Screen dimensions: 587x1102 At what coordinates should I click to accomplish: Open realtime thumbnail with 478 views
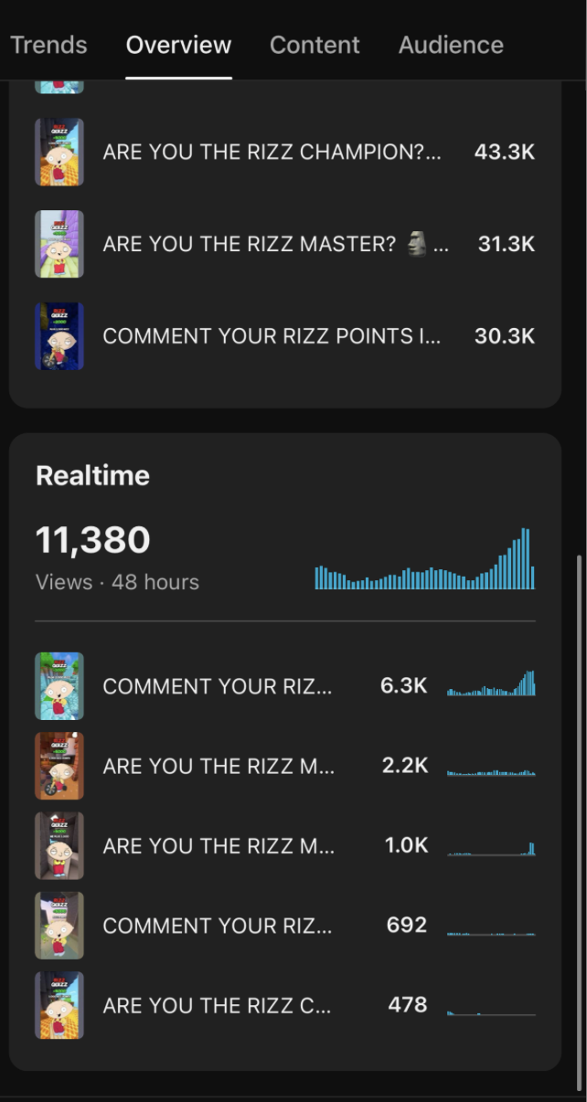[59, 1005]
